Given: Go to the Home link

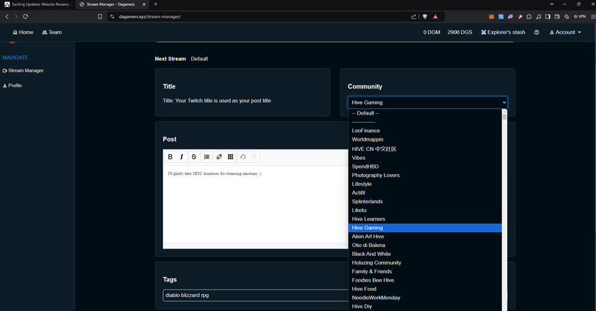Looking at the screenshot, I should point(23,33).
